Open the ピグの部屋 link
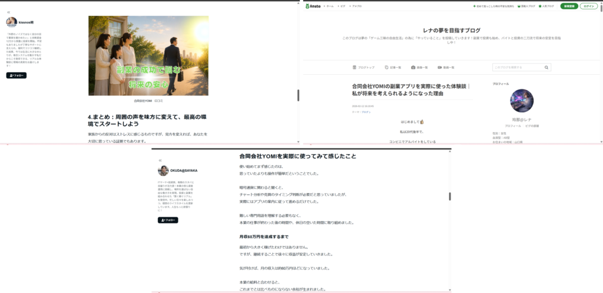This screenshot has width=603, height=293. [x=532, y=126]
